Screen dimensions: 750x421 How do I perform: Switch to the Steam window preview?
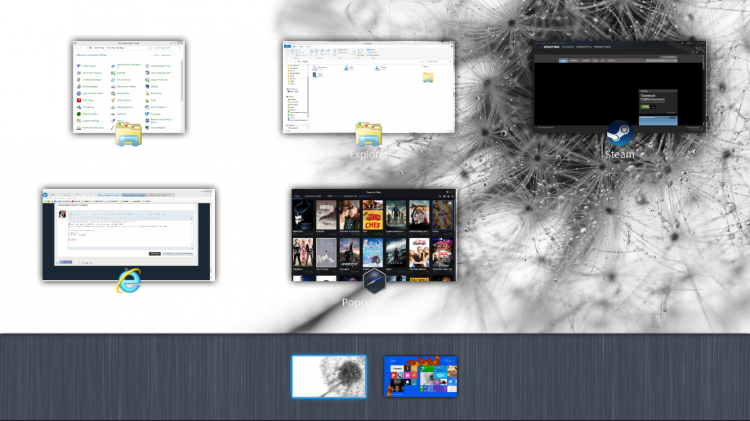619,86
